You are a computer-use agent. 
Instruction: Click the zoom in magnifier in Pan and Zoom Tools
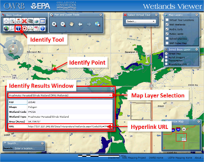click(x=54, y=24)
